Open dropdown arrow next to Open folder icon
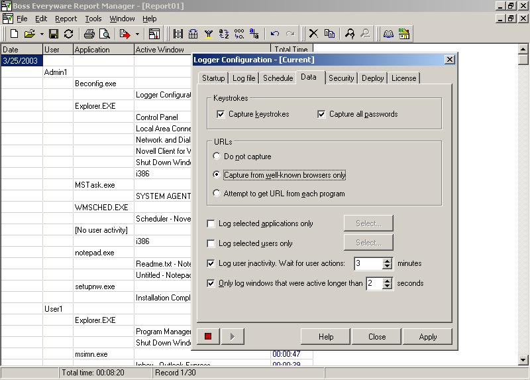530x380 pixels. 42,34
